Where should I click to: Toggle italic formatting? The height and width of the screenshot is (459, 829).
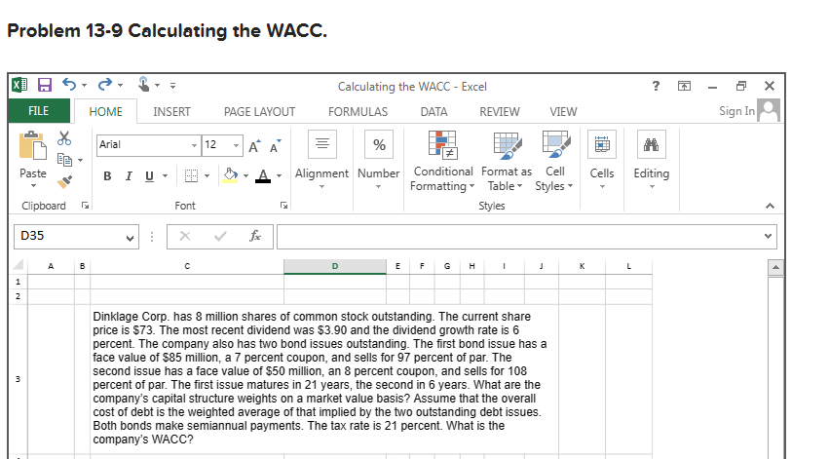129,176
